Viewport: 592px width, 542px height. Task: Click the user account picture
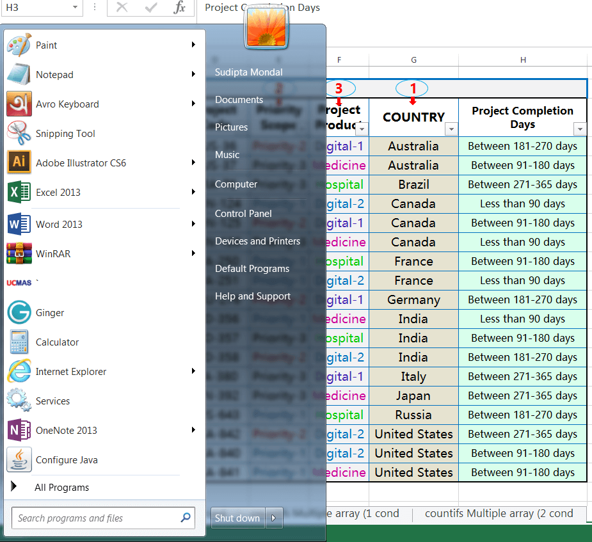click(266, 28)
